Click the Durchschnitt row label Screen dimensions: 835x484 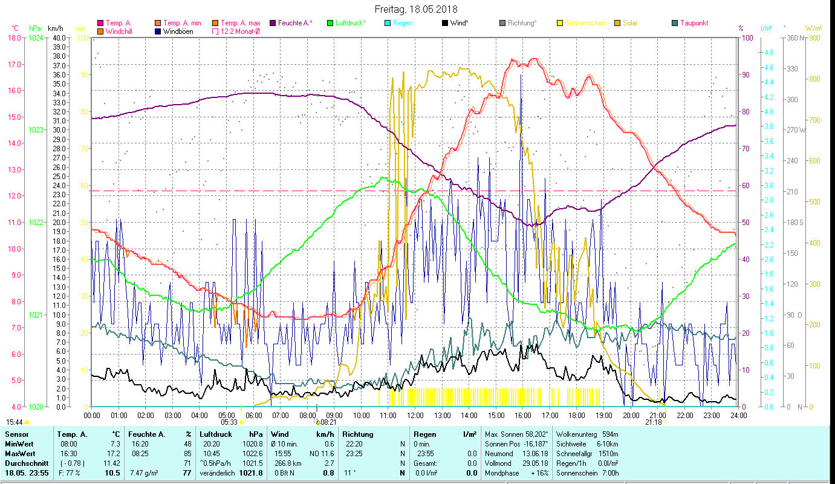[x=26, y=463]
